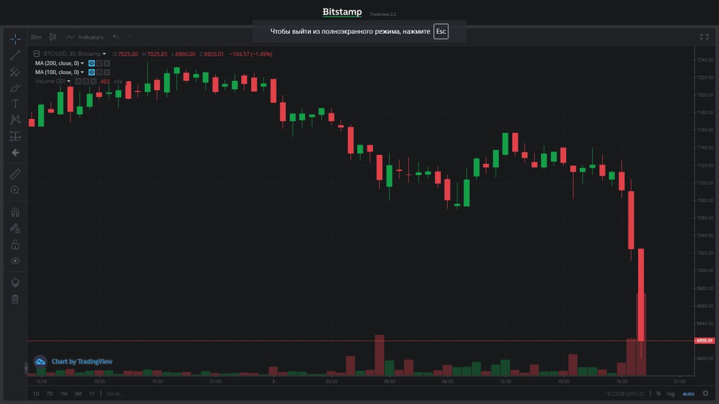Select the zoom in tool
719x404 pixels.
pyautogui.click(x=15, y=190)
